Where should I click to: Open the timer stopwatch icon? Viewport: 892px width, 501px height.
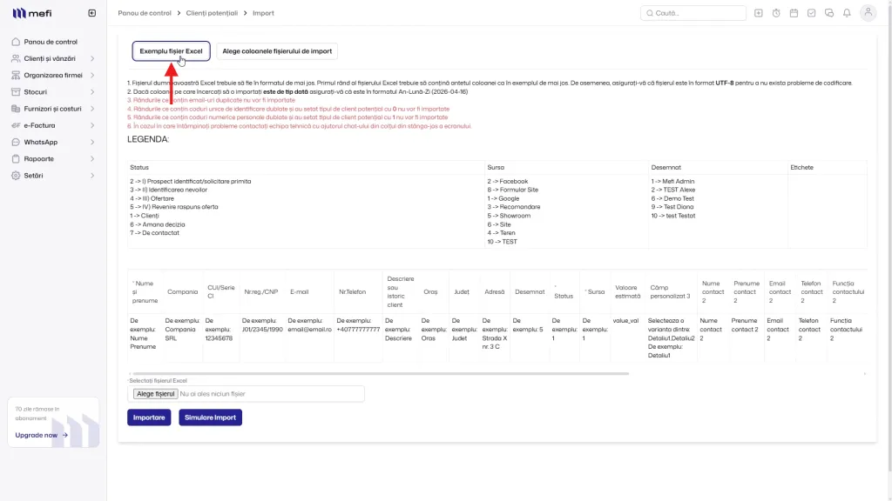point(776,13)
